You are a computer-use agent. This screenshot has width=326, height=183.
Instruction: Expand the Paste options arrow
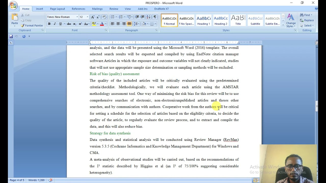click(x=15, y=26)
